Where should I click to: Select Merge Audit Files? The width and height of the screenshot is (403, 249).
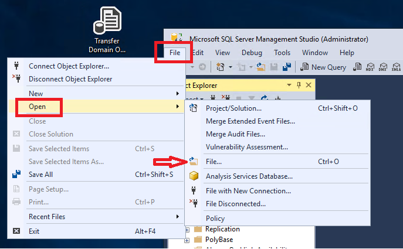pos(277,134)
